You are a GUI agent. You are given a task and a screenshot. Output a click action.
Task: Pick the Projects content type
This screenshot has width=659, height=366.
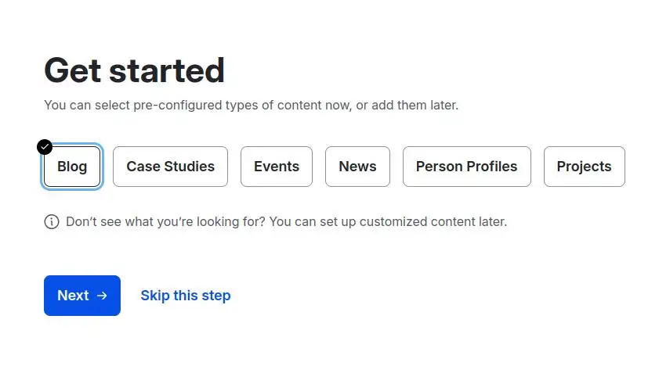584,167
